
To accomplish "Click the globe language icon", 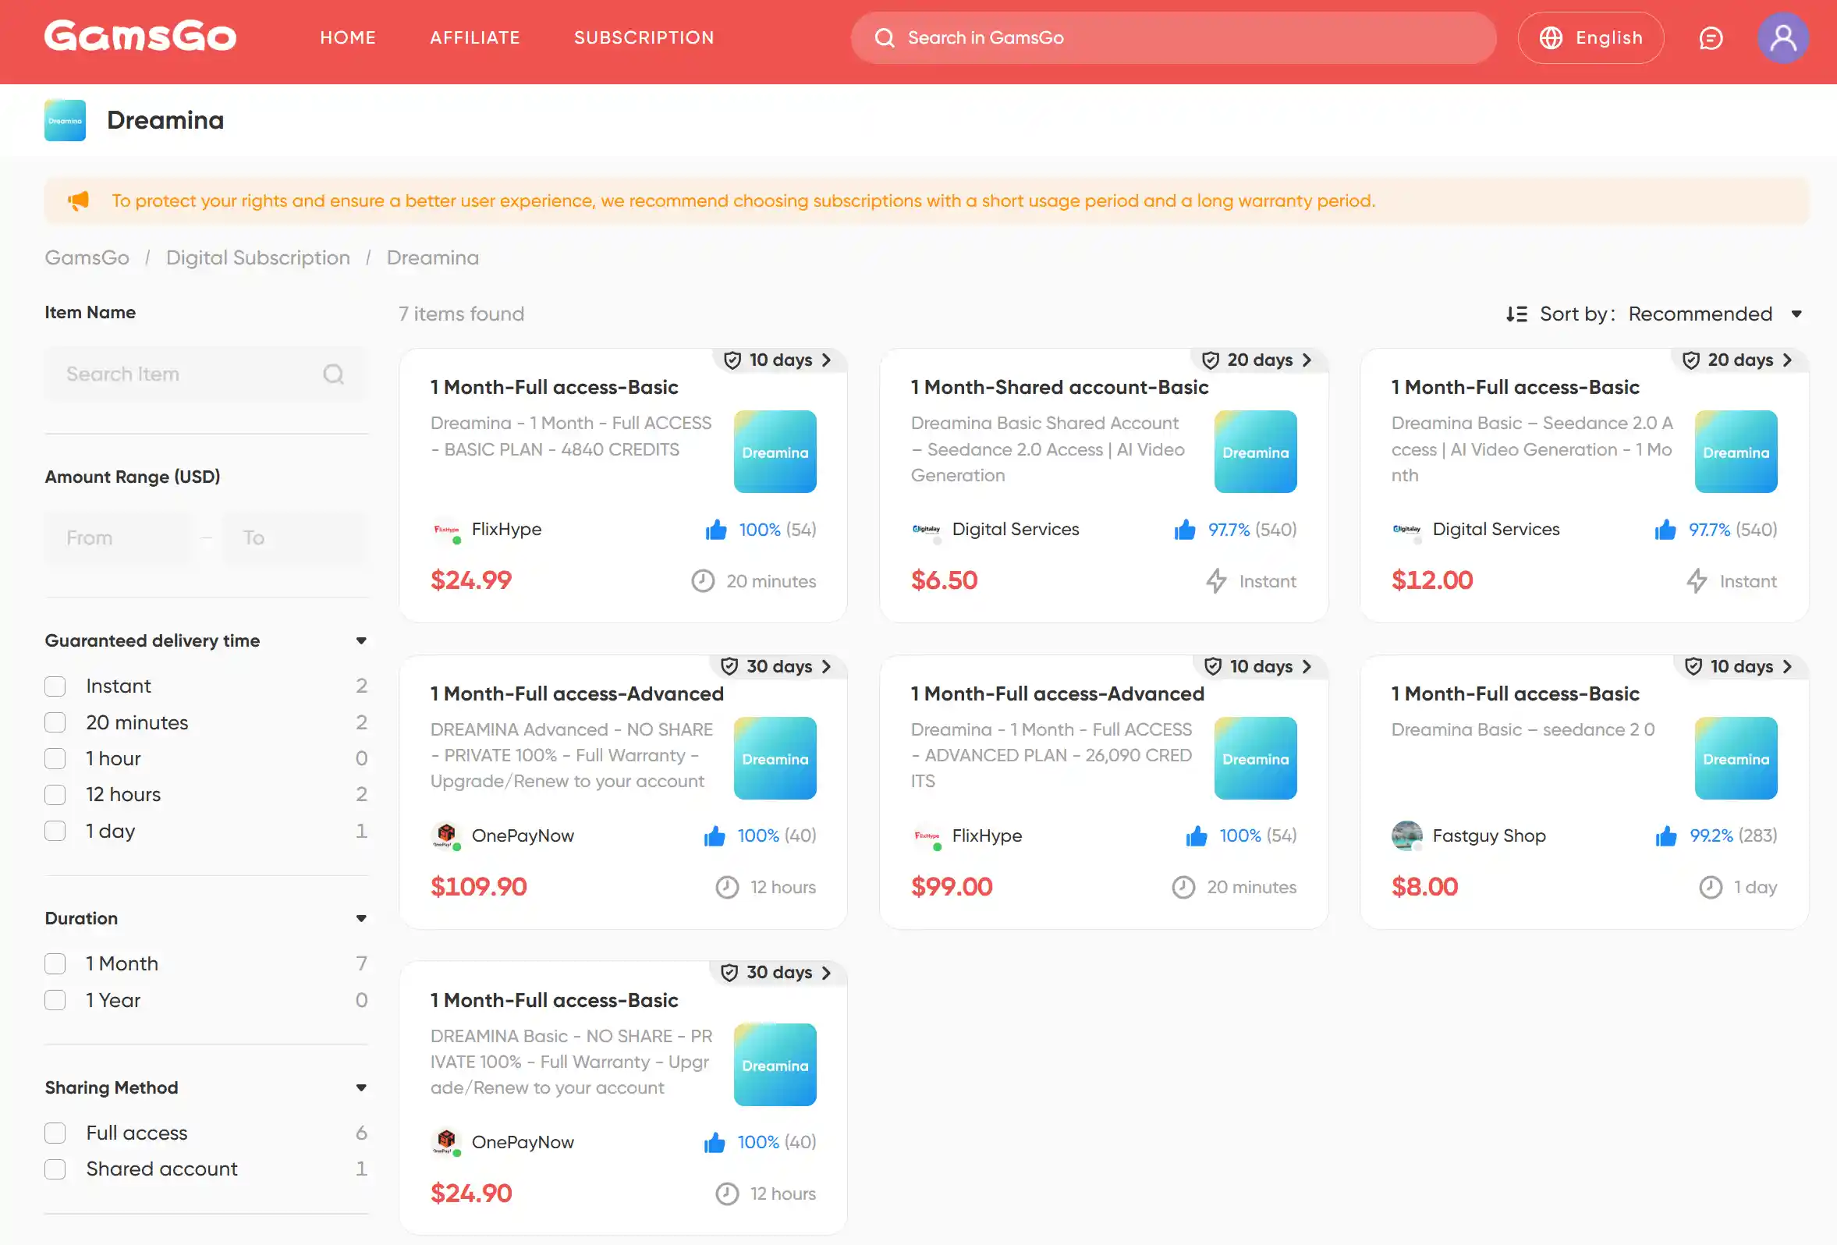I will point(1551,38).
